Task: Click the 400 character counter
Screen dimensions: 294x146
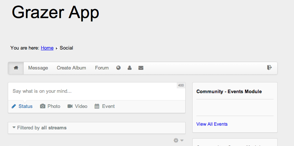Action: pos(181,85)
